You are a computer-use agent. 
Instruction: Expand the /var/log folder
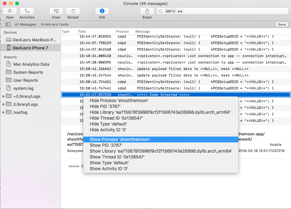(3, 112)
